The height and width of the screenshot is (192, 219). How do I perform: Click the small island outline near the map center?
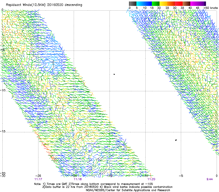click(114, 74)
